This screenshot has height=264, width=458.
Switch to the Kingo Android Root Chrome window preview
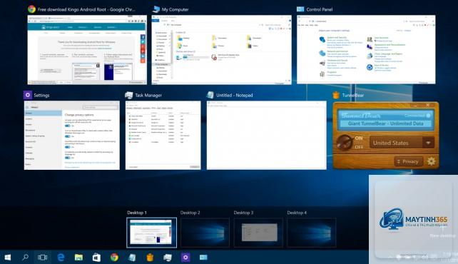[x=87, y=50]
